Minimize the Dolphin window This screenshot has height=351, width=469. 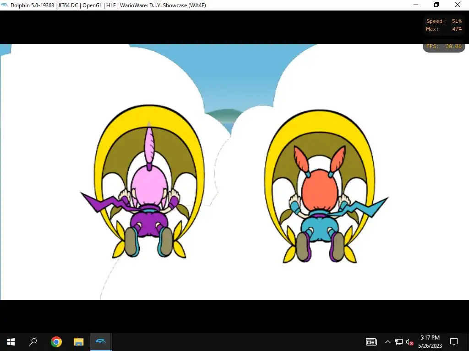[416, 5]
